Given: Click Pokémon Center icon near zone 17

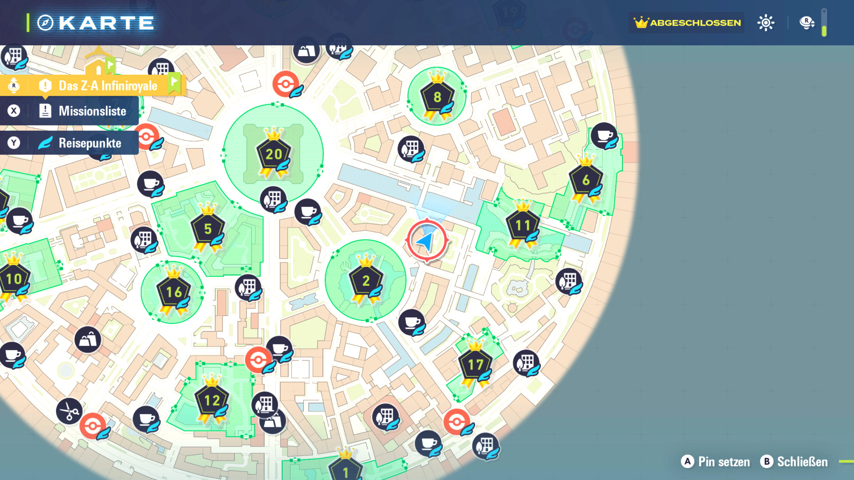Looking at the screenshot, I should 457,421.
